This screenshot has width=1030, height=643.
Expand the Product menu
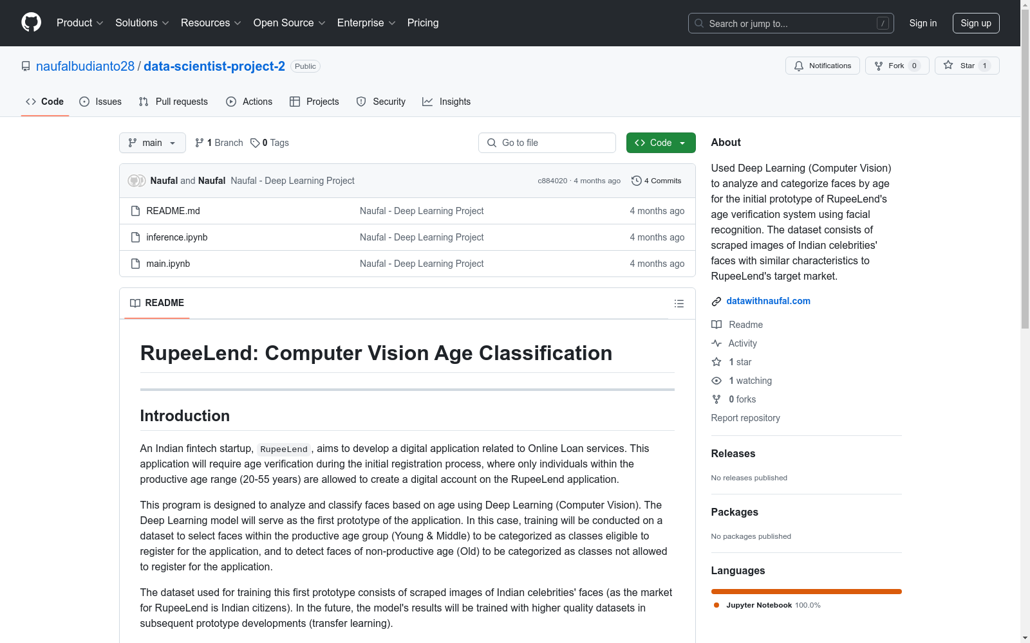pos(80,23)
